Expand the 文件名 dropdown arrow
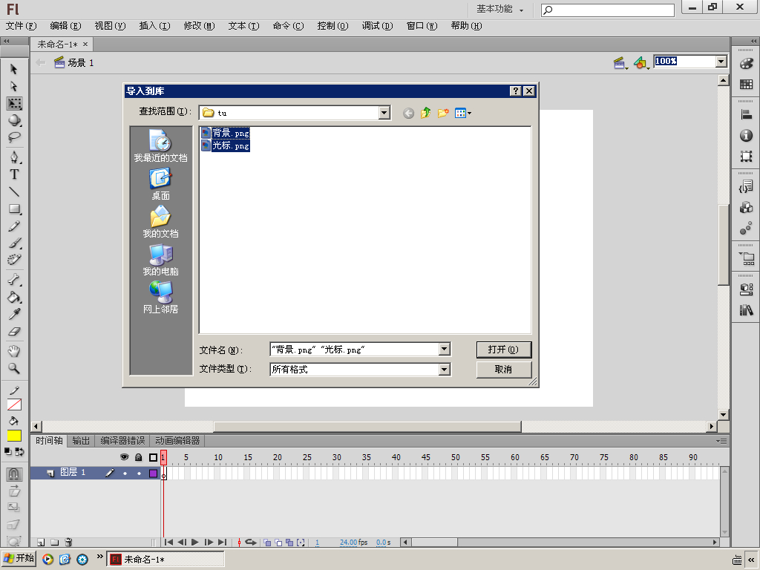The image size is (760, 570). point(444,349)
